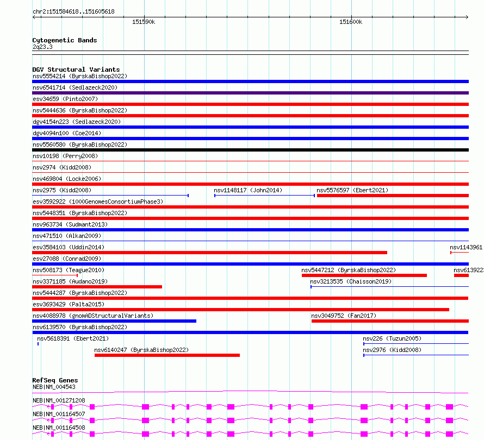Click the nsv5554214 (ByrskaBishop2022) blue variant bar
Image resolution: width=484 pixels, height=440 pixels.
point(250,81)
